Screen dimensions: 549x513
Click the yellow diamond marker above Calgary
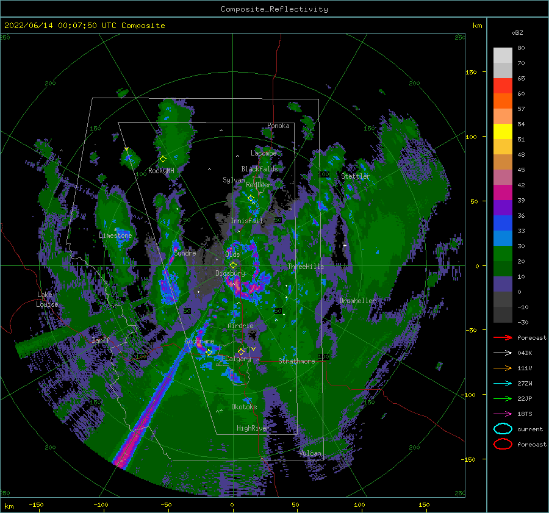pos(241,351)
